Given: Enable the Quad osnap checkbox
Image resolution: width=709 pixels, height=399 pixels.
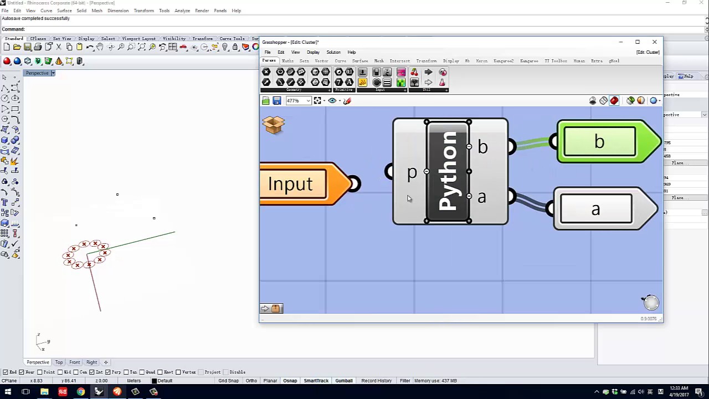Looking at the screenshot, I should [x=142, y=372].
